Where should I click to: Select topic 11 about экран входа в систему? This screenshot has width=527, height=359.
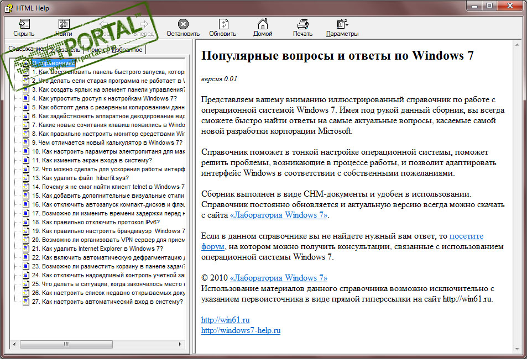[92, 160]
